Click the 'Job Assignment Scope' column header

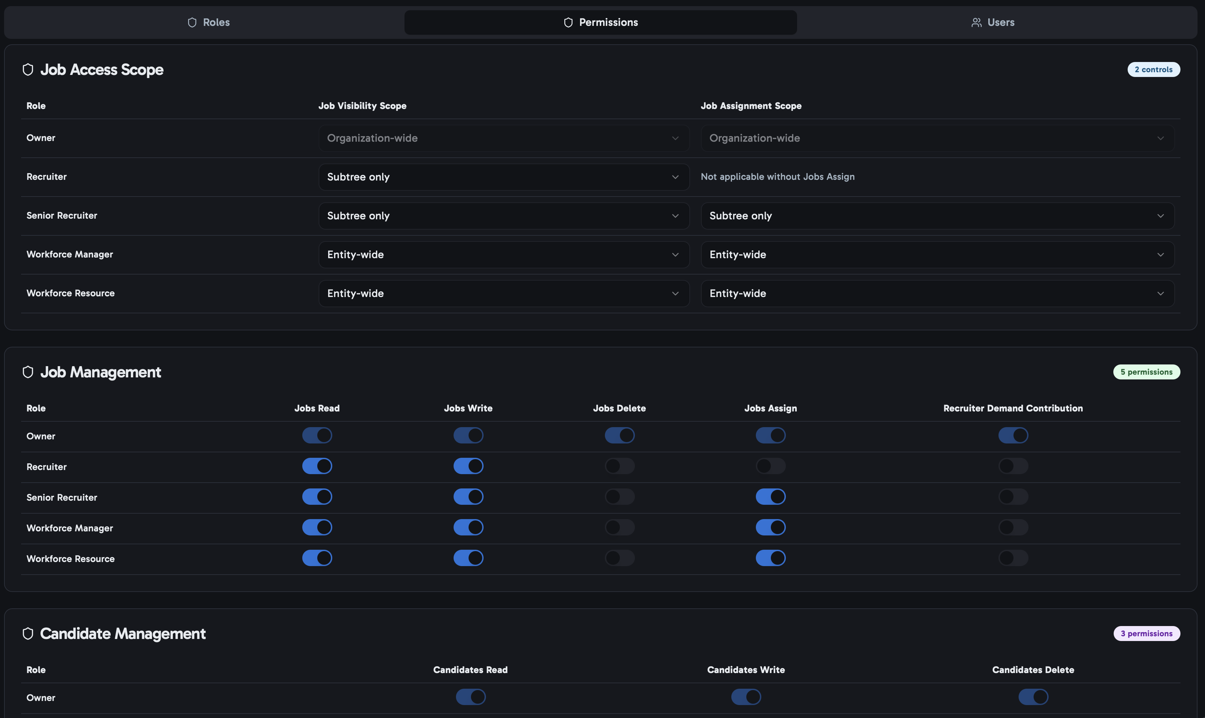(751, 106)
